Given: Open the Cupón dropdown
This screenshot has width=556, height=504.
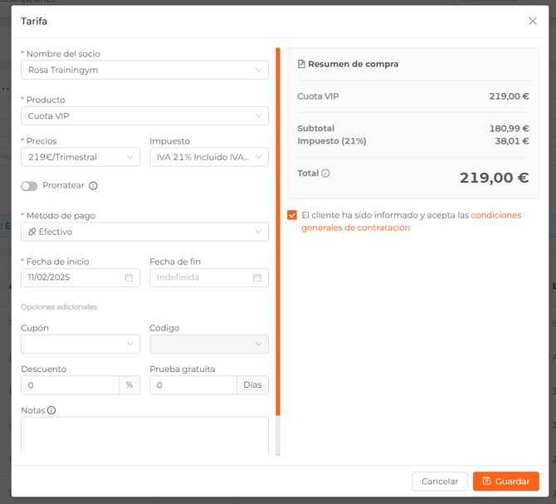Looking at the screenshot, I should pyautogui.click(x=80, y=344).
